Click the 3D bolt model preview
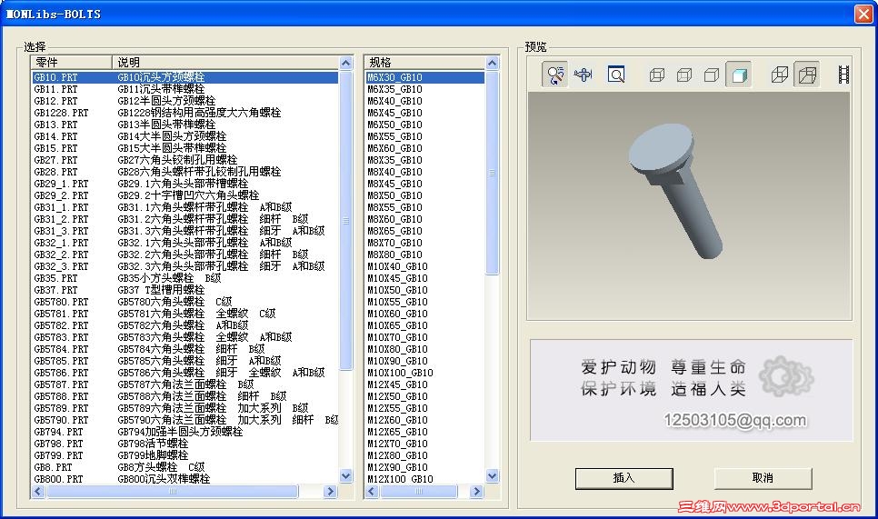Image resolution: width=878 pixels, height=519 pixels. (x=675, y=192)
